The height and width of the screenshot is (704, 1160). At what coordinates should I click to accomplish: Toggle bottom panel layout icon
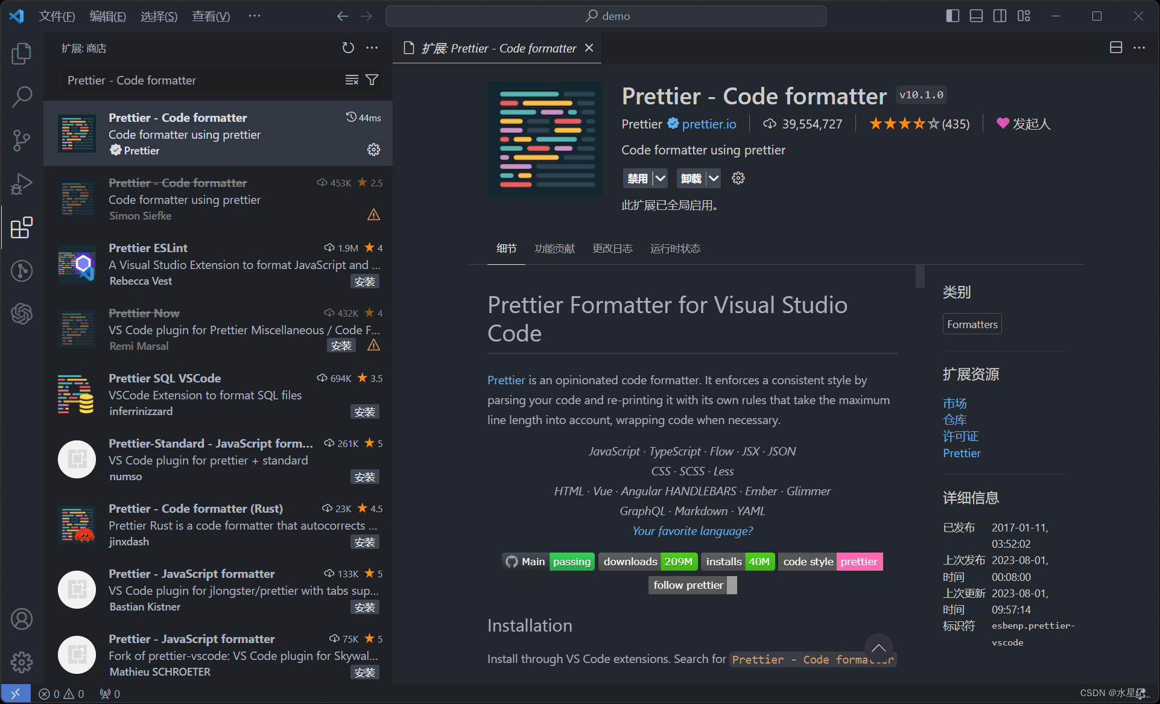tap(976, 16)
